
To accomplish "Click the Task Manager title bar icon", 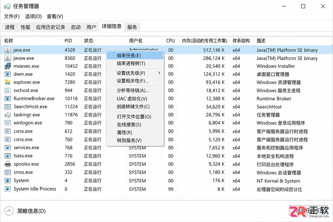I will point(7,7).
